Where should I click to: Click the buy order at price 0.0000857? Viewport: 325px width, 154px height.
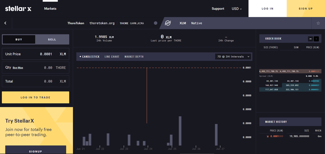[290, 85]
